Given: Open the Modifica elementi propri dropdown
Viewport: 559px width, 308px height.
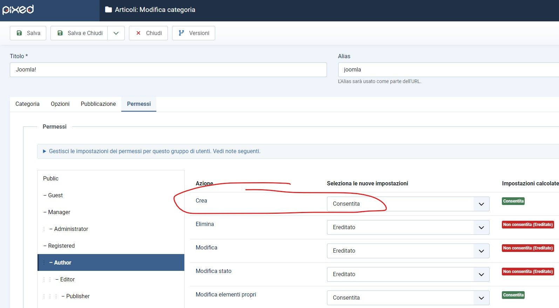Looking at the screenshot, I should (408, 298).
